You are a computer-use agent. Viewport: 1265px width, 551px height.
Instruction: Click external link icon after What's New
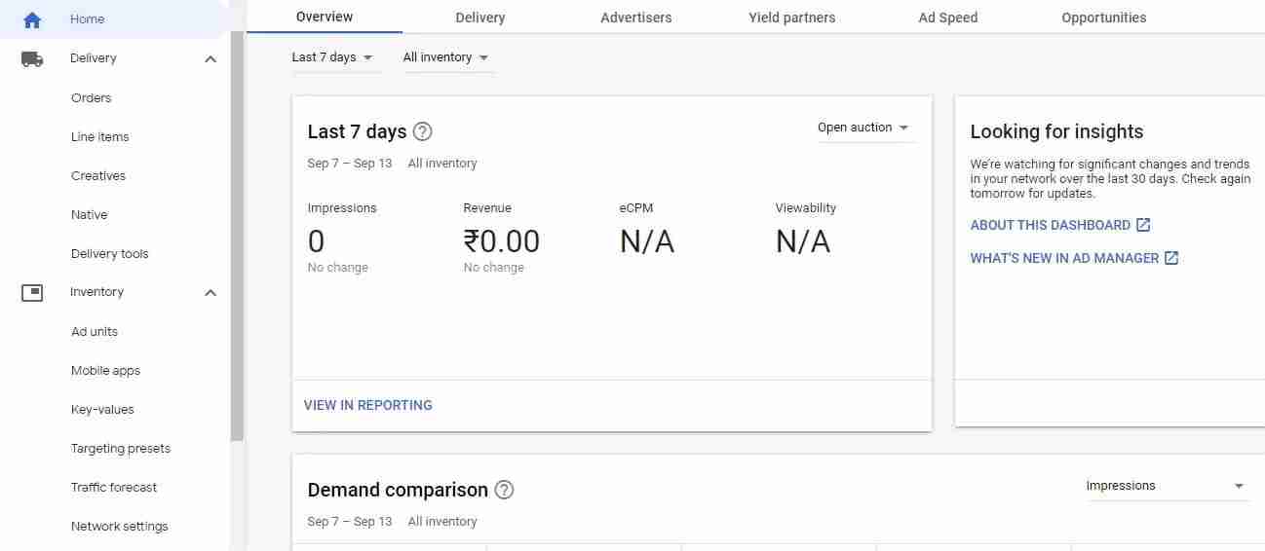point(1171,258)
